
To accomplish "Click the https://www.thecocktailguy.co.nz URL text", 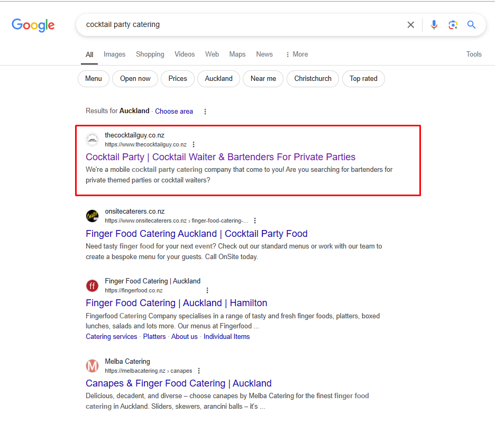I will (x=145, y=144).
